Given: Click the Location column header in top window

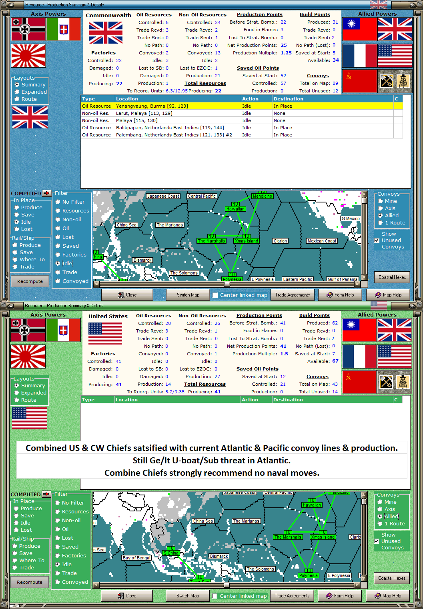Looking at the screenshot, I should coord(178,99).
